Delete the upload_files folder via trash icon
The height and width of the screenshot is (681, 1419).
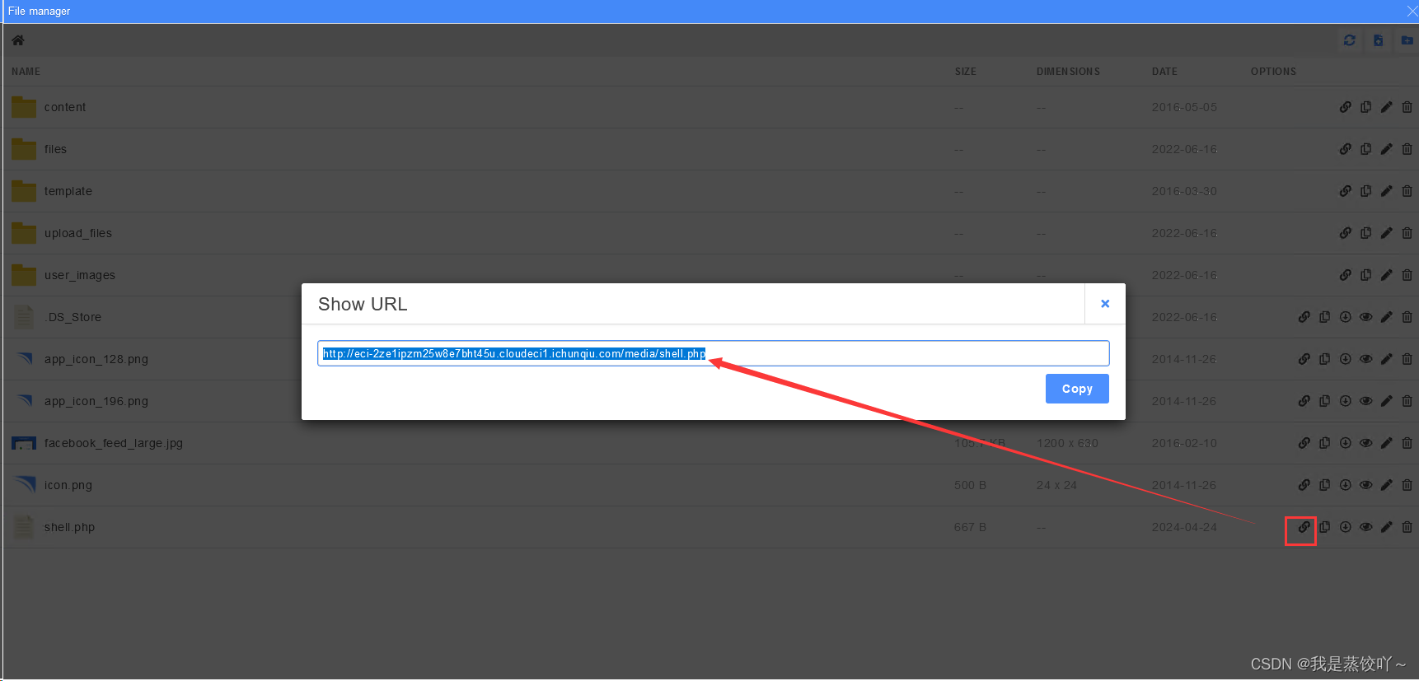(1407, 233)
